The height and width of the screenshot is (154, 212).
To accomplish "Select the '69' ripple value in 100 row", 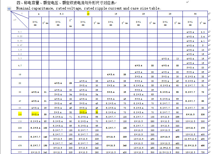I will pos(97,117).
